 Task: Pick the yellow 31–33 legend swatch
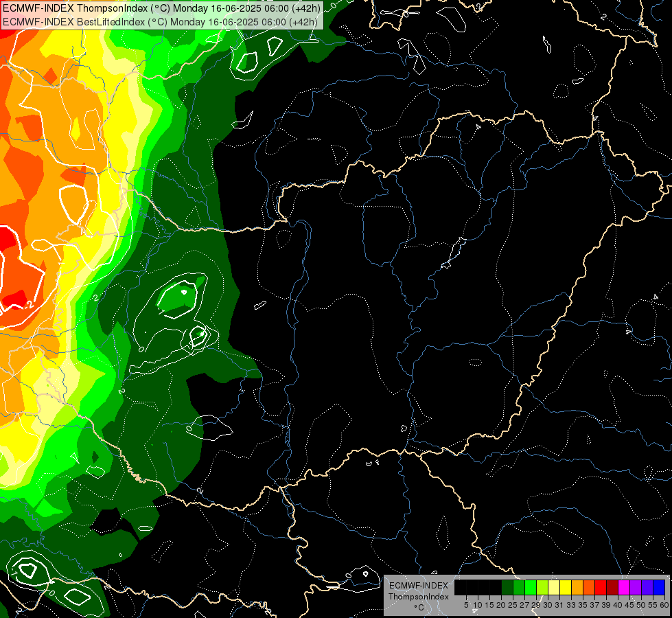pyautogui.click(x=566, y=587)
